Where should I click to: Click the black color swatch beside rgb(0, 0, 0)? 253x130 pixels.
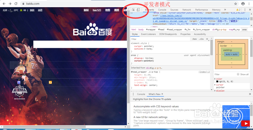point(217,82)
